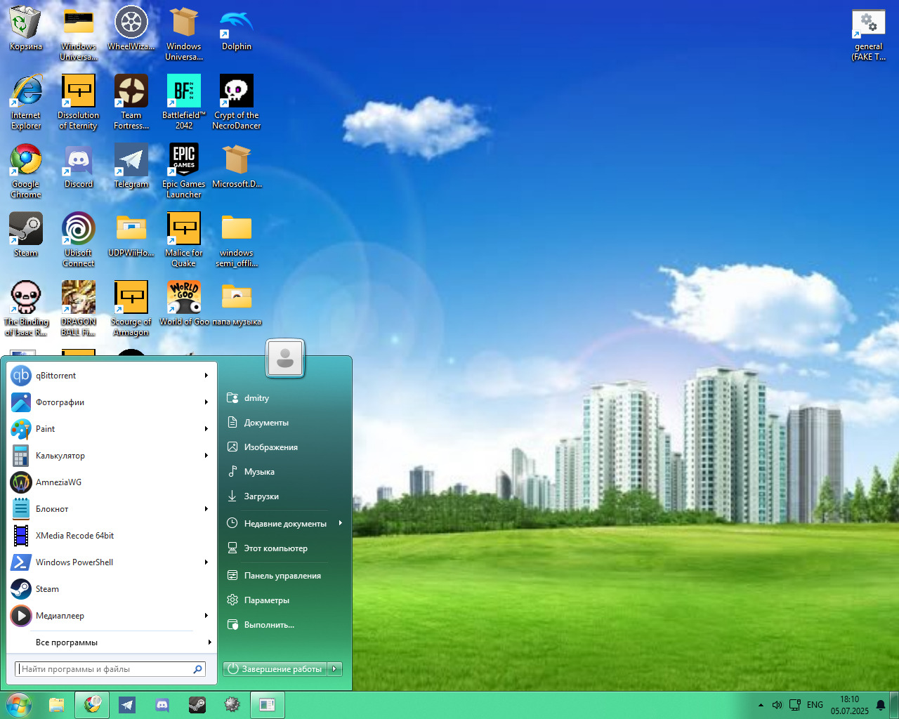Screen dimensions: 899x719
Task: Click the Discord icon in the taskbar
Action: click(162, 705)
